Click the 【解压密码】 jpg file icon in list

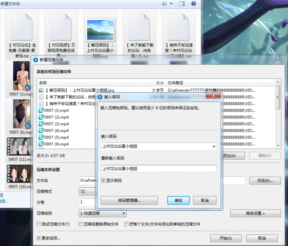click(x=41, y=90)
